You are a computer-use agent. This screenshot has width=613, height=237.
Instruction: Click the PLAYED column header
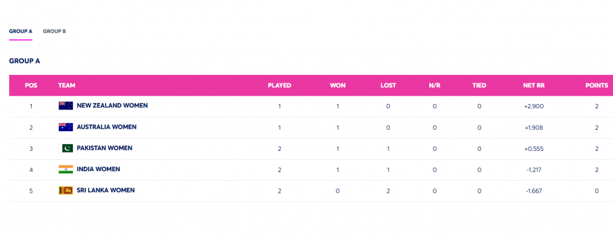pos(280,85)
